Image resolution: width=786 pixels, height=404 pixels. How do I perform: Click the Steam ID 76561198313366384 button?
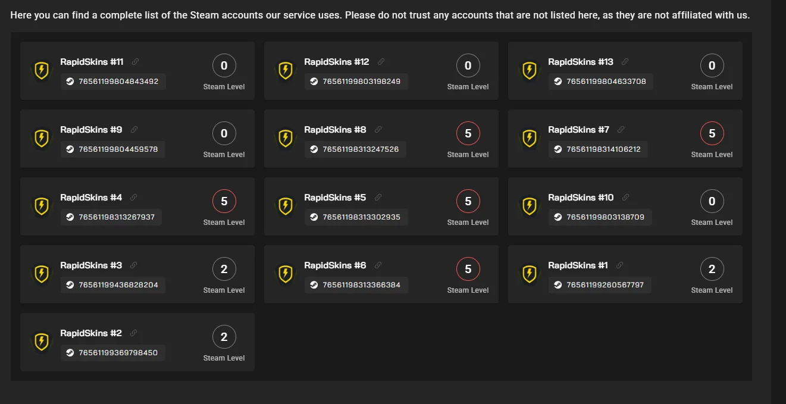point(356,285)
